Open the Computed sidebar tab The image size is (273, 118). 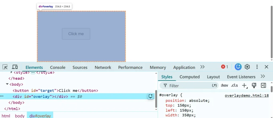pos(190,77)
